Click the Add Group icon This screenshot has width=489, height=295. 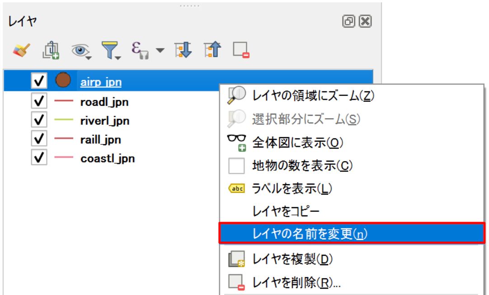point(51,50)
